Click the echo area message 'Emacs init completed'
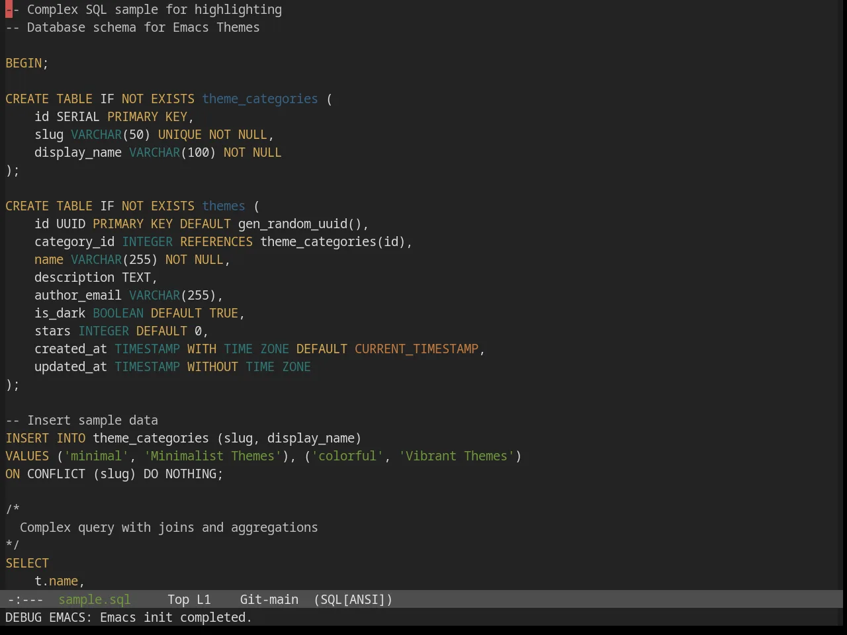The height and width of the screenshot is (635, 847). 175,617
